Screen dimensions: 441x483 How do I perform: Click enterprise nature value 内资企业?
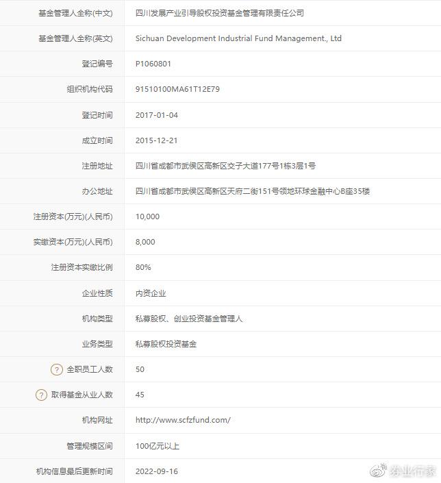tap(151, 293)
